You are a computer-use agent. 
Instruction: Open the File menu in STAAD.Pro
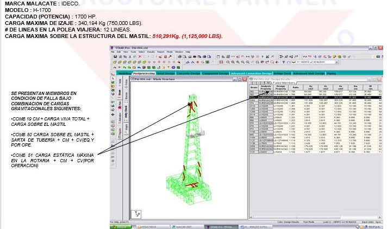[113, 52]
